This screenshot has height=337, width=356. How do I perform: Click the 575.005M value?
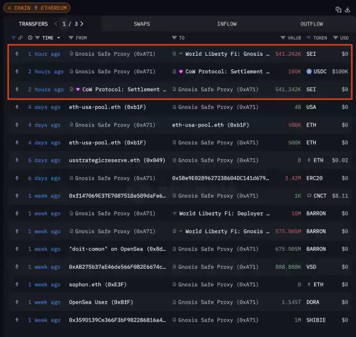coord(288,231)
